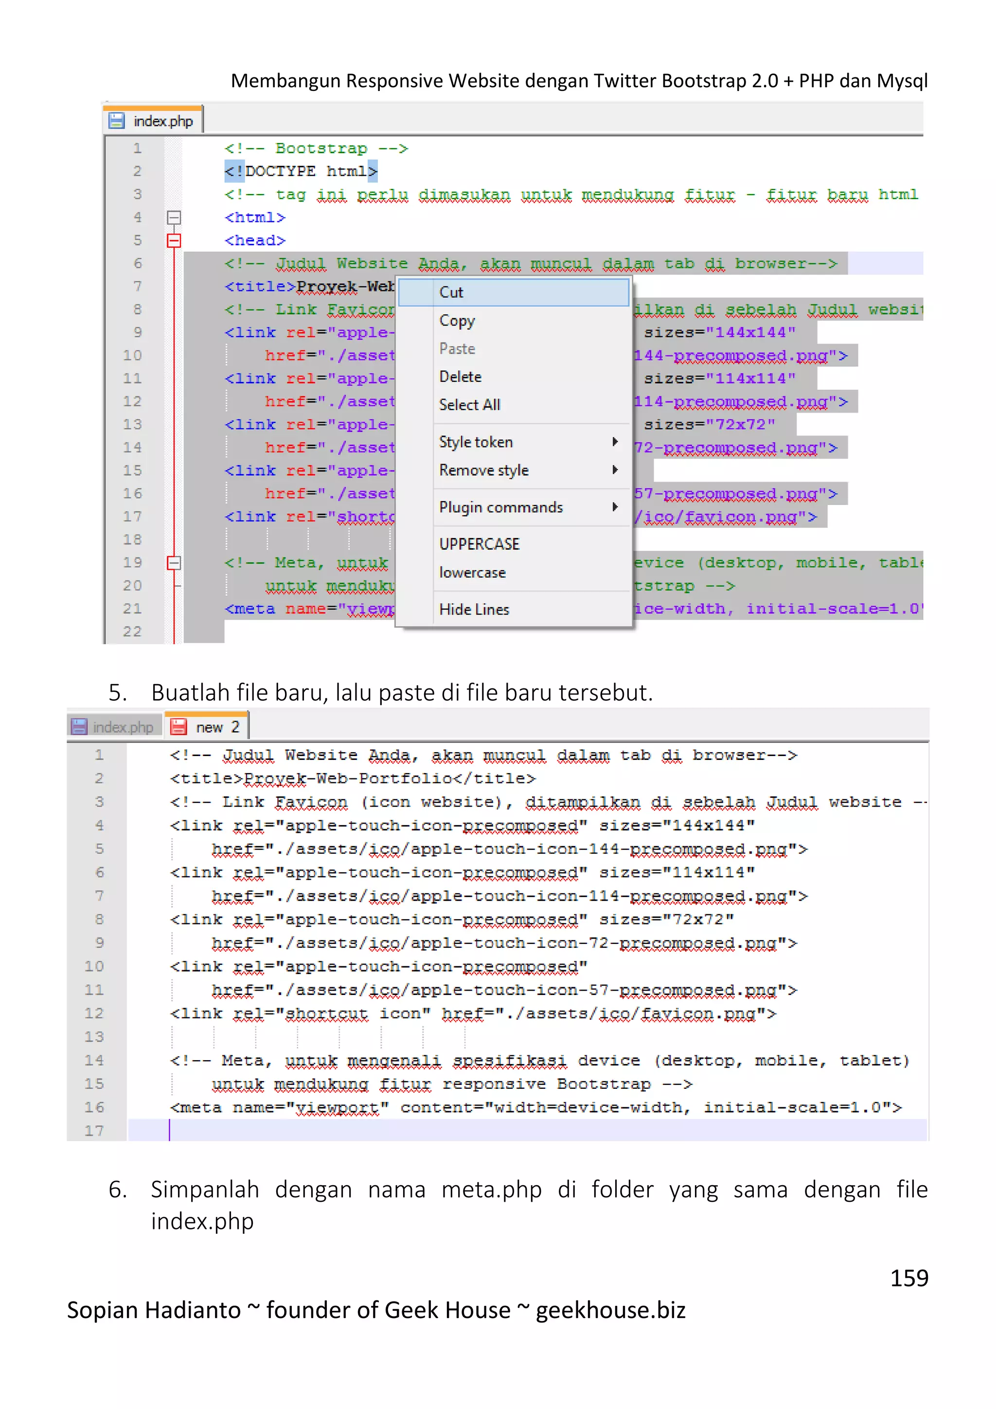The height and width of the screenshot is (1409, 996).
Task: Collapse the html fold marker on line 4
Action: pos(174,217)
